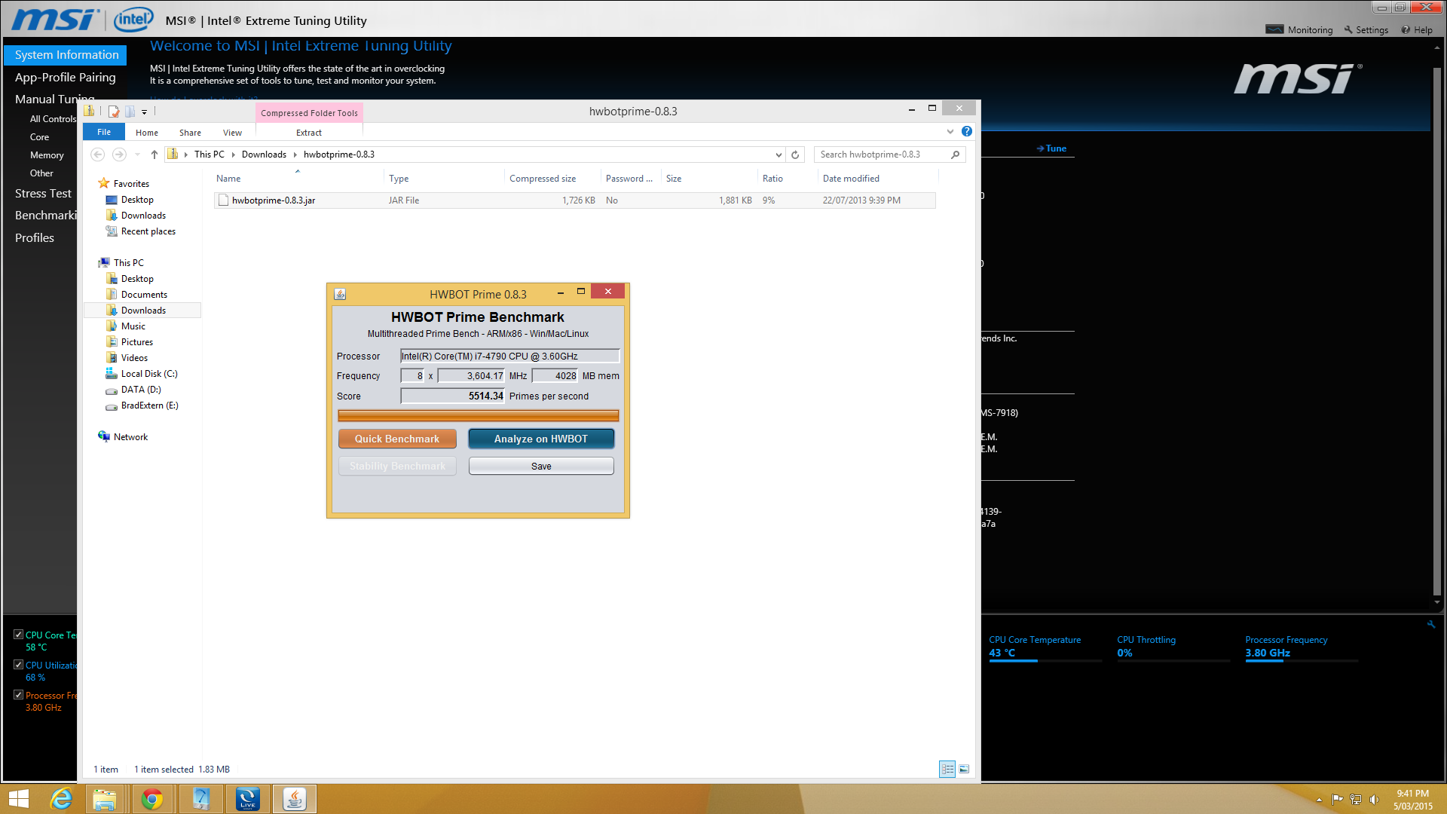1447x814 pixels.
Task: Click the Properties icon in Explorer quick access toolbar
Action: tap(114, 112)
